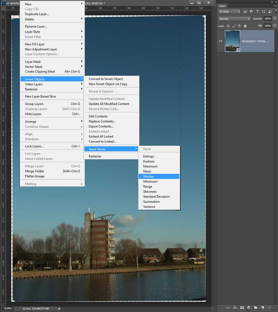Create a new layer icon
This screenshot has height=312, width=278.
tap(262, 307)
